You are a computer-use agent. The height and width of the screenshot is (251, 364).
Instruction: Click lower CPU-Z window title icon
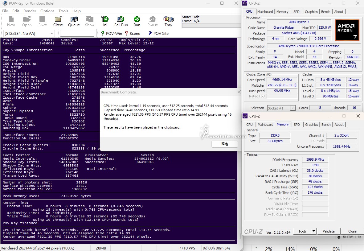coord(245,116)
